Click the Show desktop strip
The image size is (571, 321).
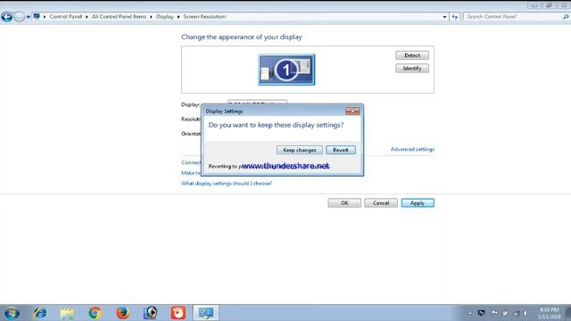(x=568, y=313)
